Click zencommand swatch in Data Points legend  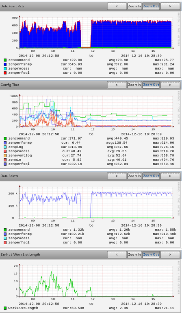(5, 230)
